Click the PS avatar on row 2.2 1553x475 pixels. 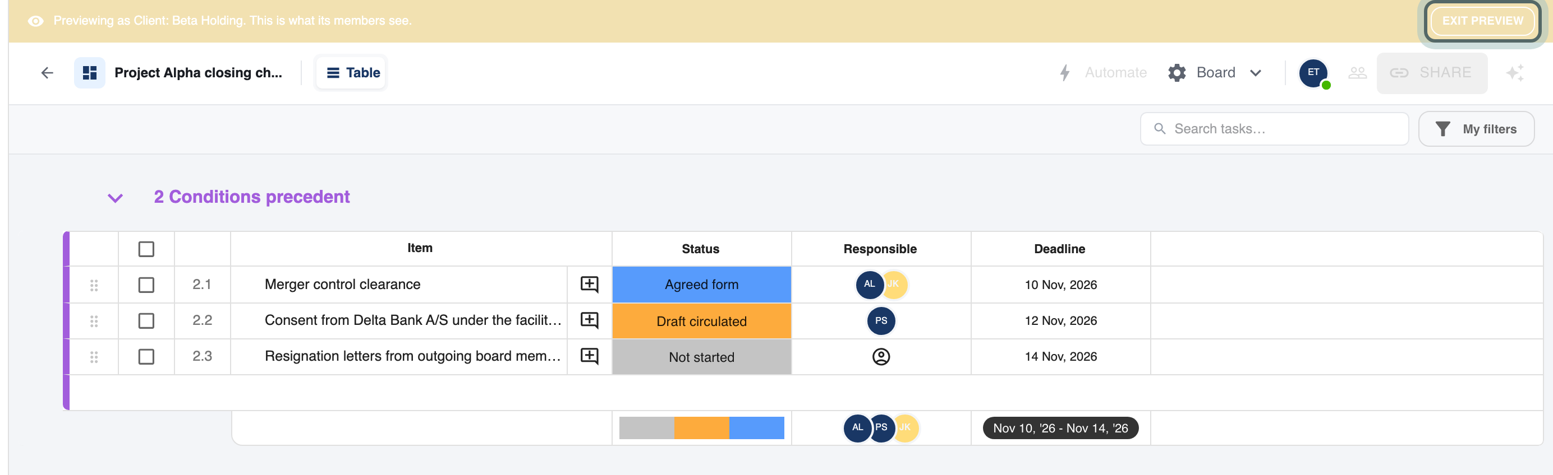(881, 321)
